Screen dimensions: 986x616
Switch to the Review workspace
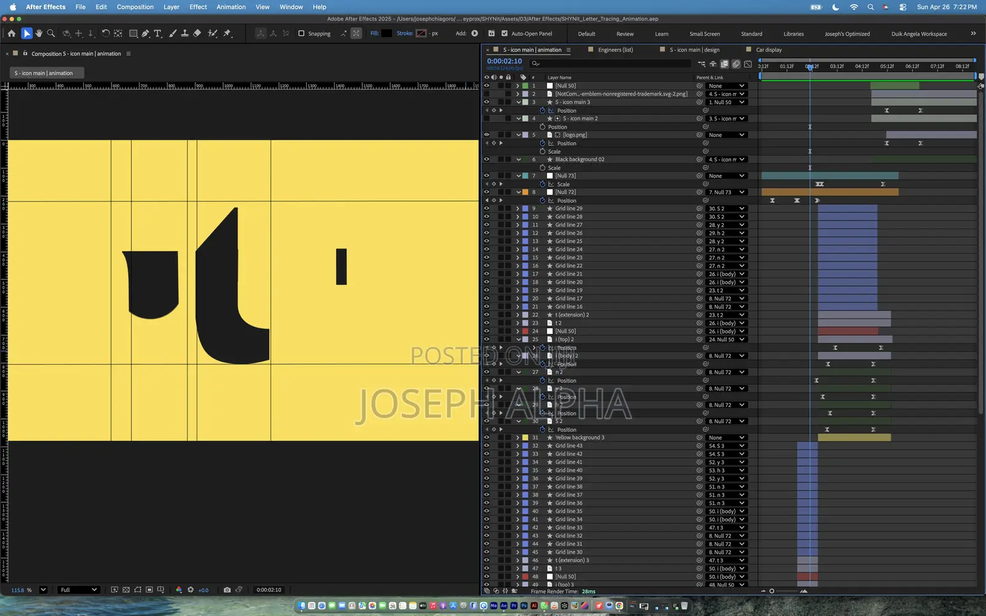(625, 34)
